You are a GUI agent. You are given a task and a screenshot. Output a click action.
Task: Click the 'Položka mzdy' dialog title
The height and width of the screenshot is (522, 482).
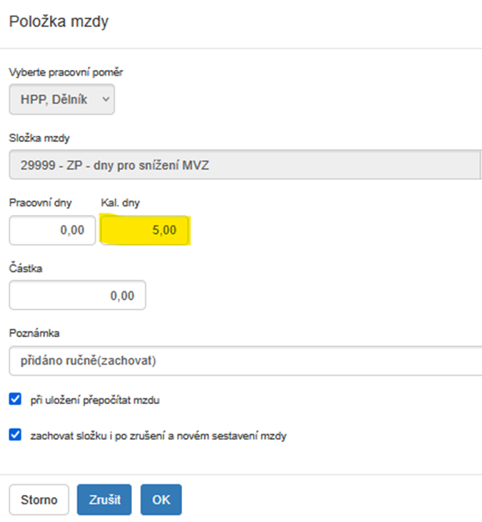tap(59, 21)
